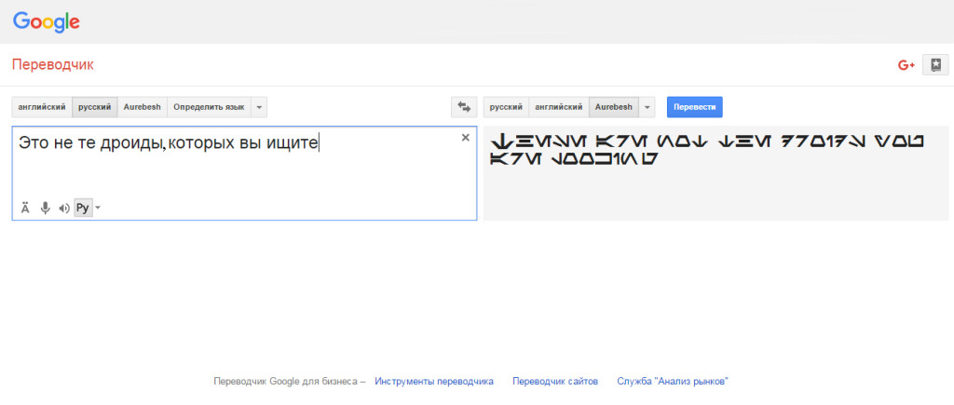This screenshot has height=405, width=954.
Task: Listen to source text via speaker icon
Action: pyautogui.click(x=64, y=209)
